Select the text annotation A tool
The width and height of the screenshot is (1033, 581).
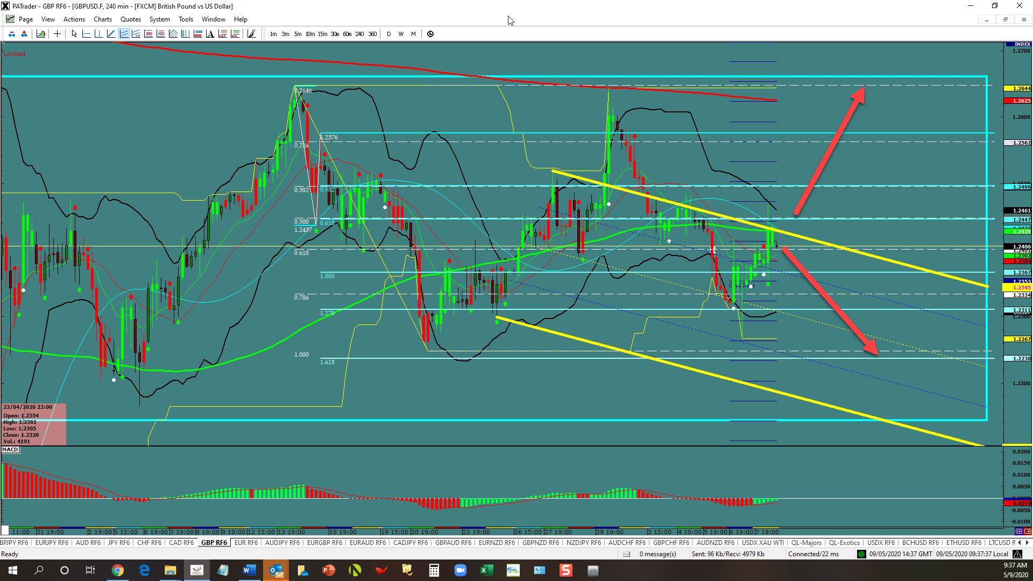[210, 34]
